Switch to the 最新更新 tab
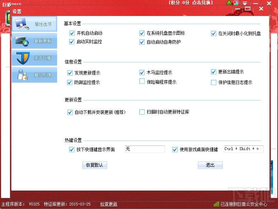This screenshot has width=278, height=209. pyautogui.click(x=34, y=41)
